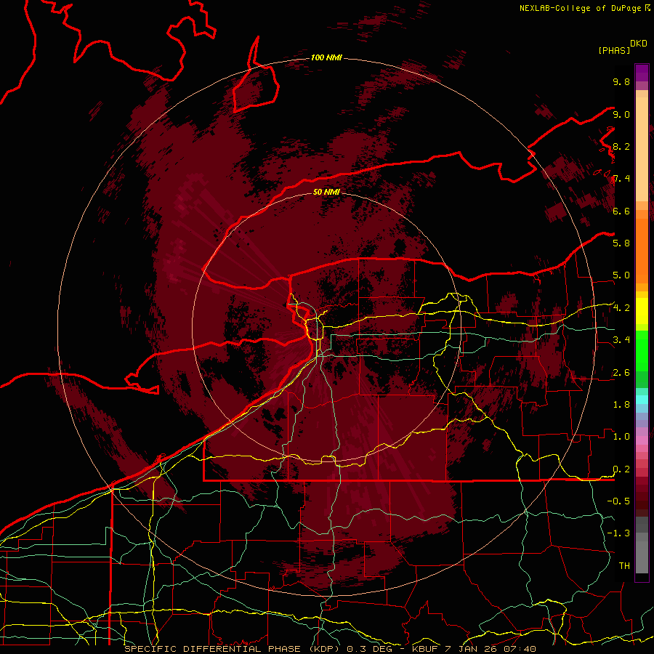Click the DKD legend title
The image size is (654, 654).
[639, 44]
